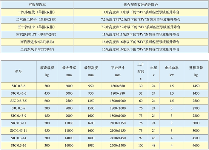Click the max height value 7500
209x150 pixels.
point(69,101)
